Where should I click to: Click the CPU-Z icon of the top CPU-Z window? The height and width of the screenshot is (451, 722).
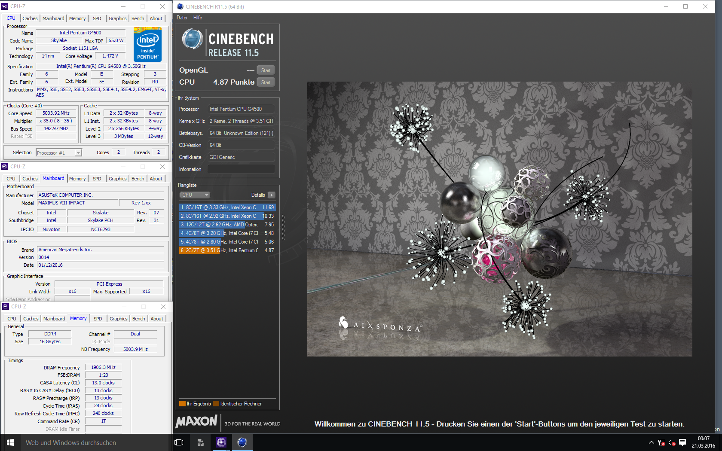point(5,6)
